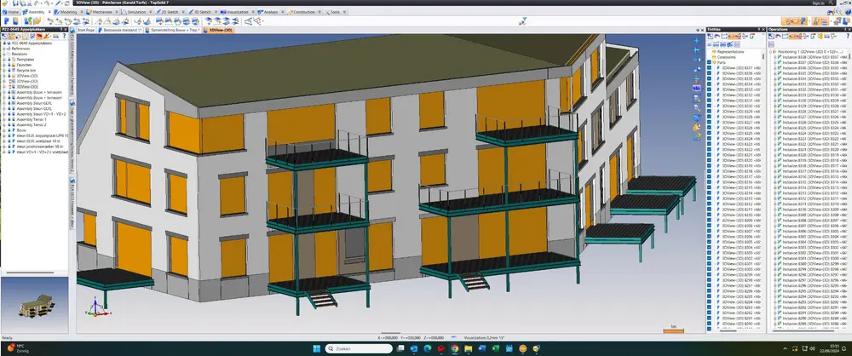Open the Analysis ribbon tab

pos(271,12)
